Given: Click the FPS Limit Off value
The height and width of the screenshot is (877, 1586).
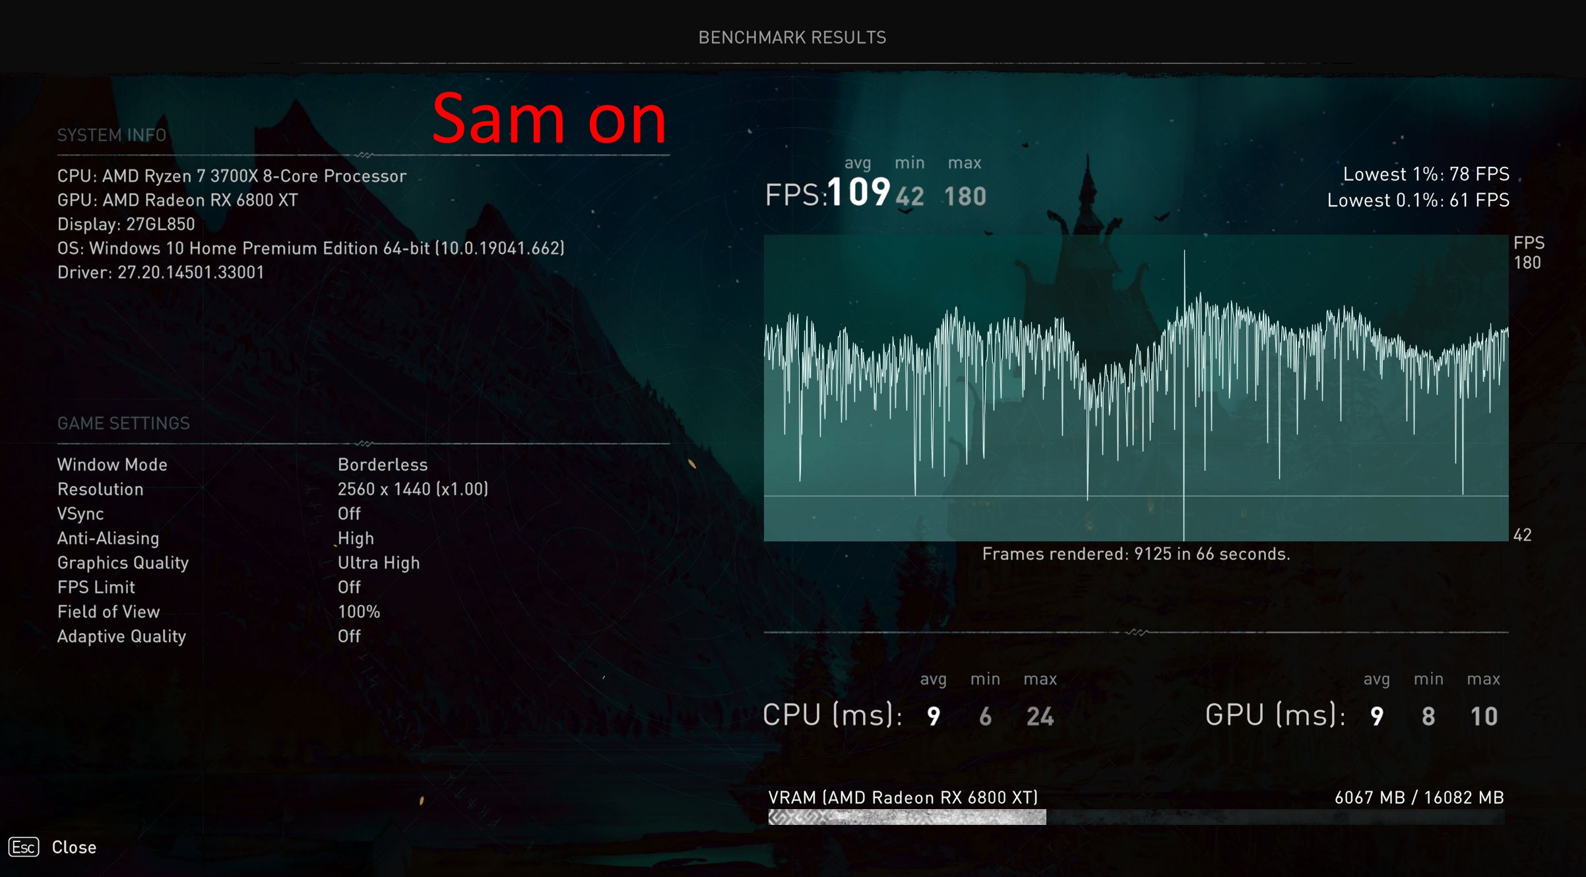Looking at the screenshot, I should click(x=349, y=588).
